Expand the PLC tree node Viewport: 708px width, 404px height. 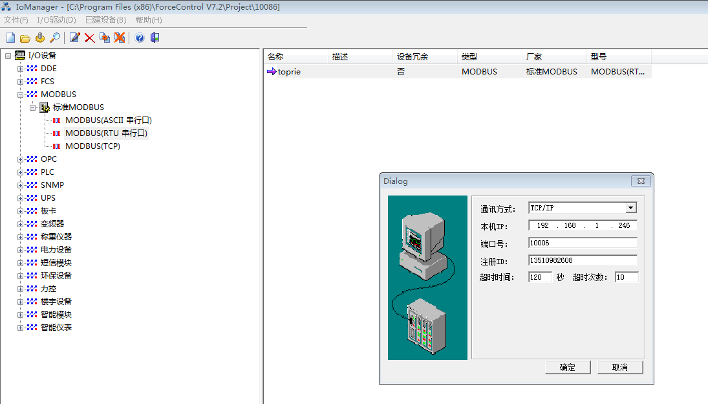click(x=21, y=172)
